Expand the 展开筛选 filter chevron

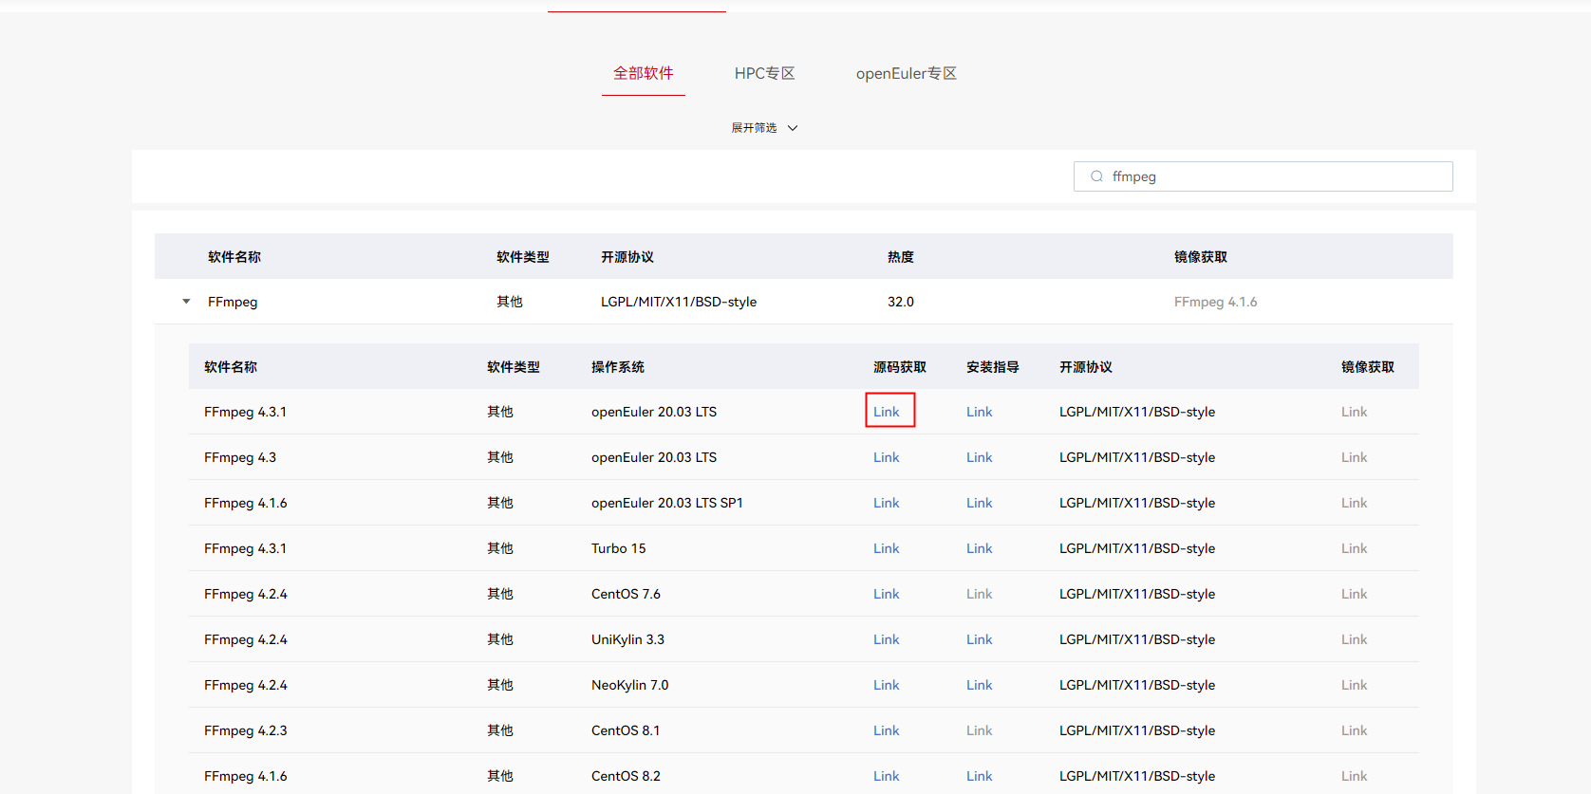pos(793,128)
